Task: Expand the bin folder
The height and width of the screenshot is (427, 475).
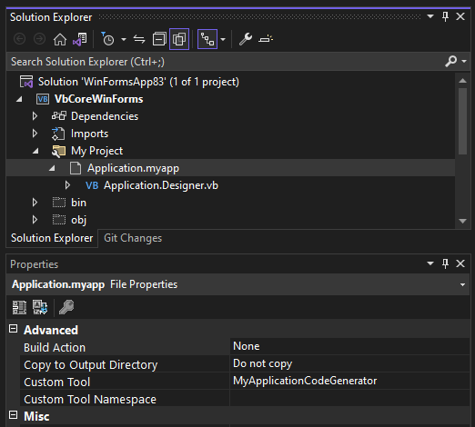Action: point(35,203)
